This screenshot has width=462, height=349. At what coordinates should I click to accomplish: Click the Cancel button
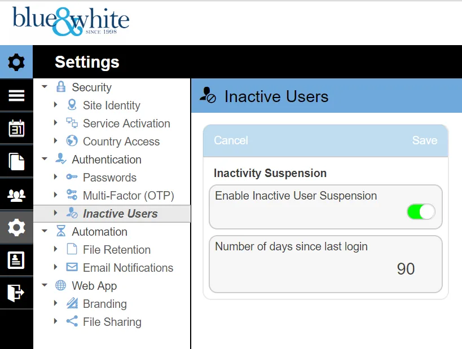point(231,140)
